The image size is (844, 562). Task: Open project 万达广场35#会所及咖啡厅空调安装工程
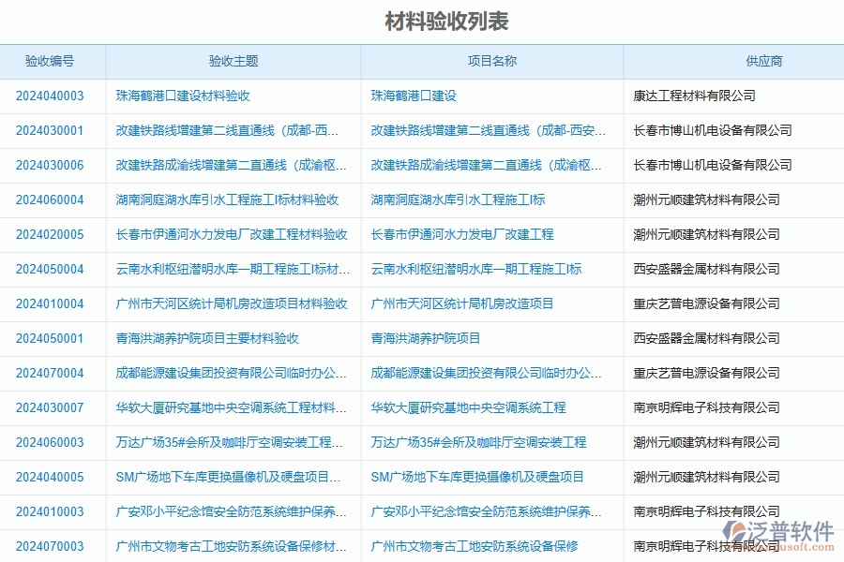[478, 443]
